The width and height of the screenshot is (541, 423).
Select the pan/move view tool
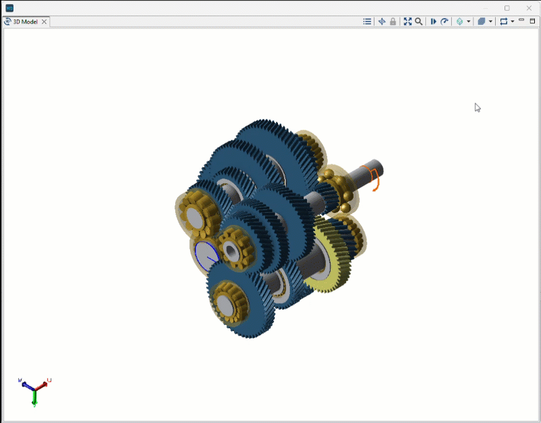(382, 22)
